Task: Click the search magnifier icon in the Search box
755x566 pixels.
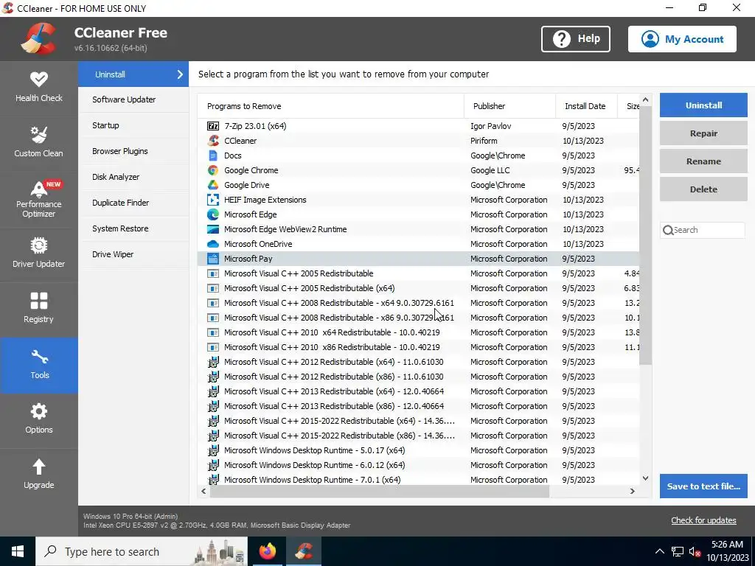Action: pyautogui.click(x=668, y=230)
